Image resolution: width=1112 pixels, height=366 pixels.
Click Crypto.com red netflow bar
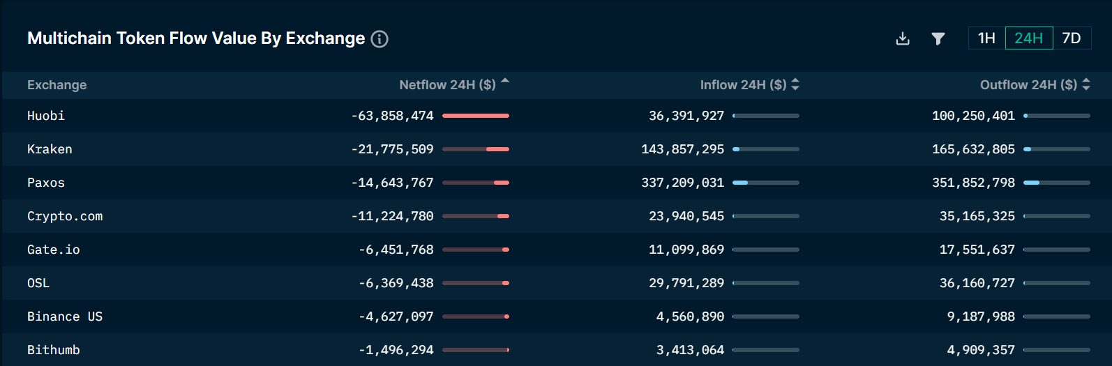tap(503, 216)
